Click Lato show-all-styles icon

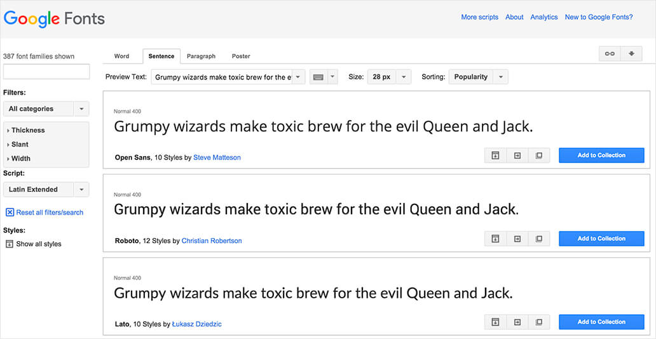[495, 322]
